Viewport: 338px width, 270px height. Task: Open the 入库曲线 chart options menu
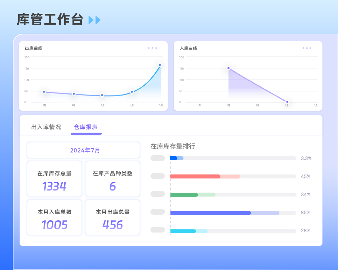pos(307,48)
